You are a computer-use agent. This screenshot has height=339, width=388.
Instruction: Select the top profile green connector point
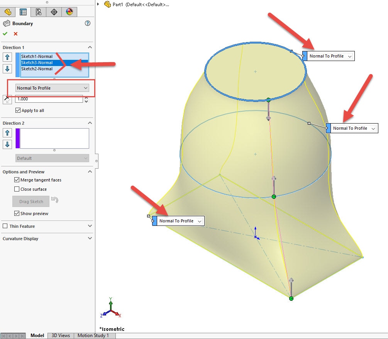click(268, 100)
